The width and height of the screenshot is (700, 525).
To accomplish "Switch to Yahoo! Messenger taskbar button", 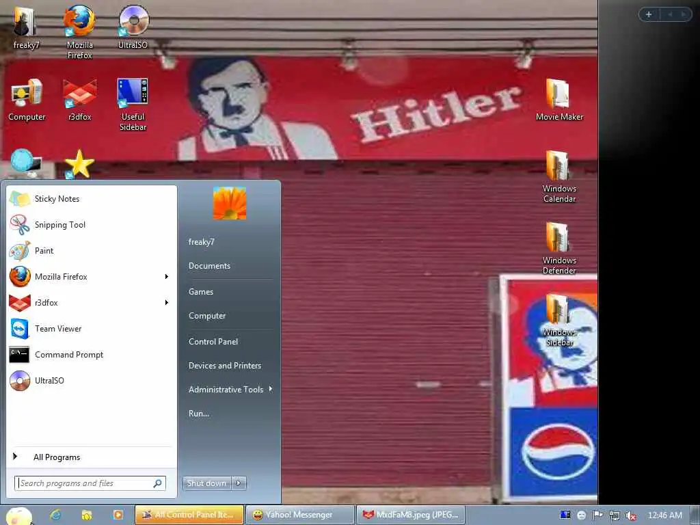I will (300, 515).
